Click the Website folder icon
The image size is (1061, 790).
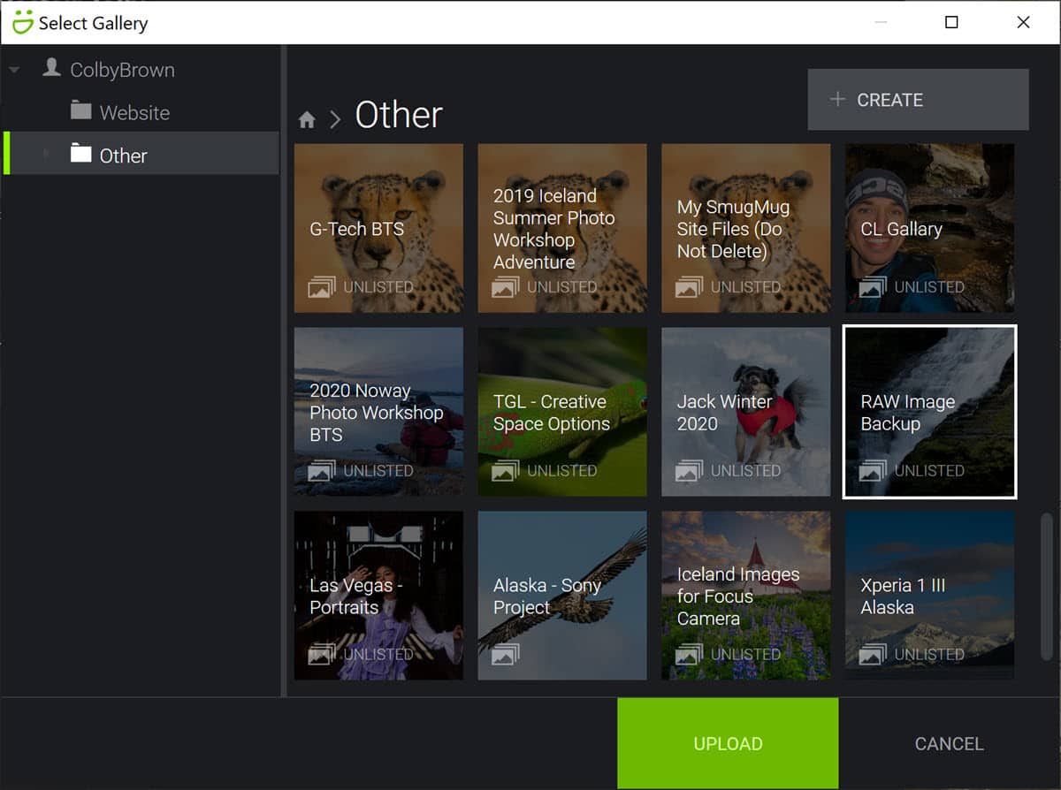(81, 110)
